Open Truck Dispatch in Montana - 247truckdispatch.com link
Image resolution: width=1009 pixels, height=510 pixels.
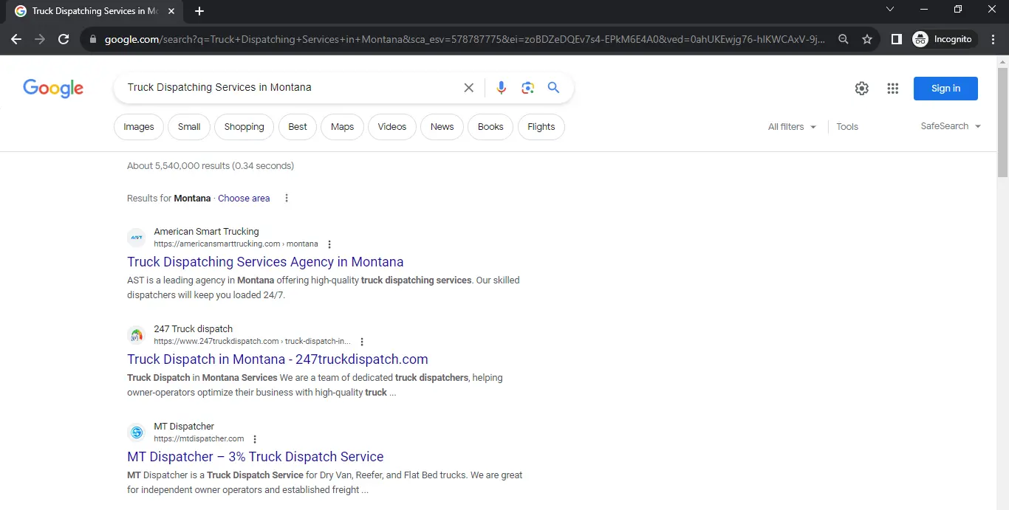[277, 359]
